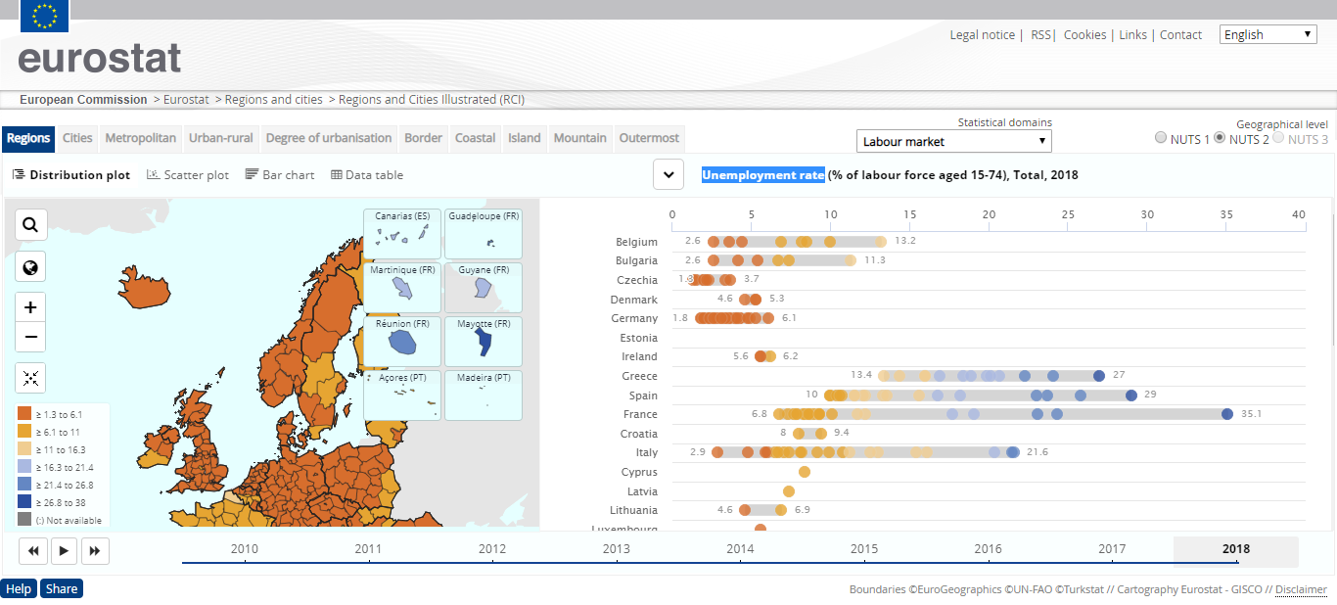Open the Guyane (FR) inset map
1337x605 pixels.
click(x=484, y=288)
